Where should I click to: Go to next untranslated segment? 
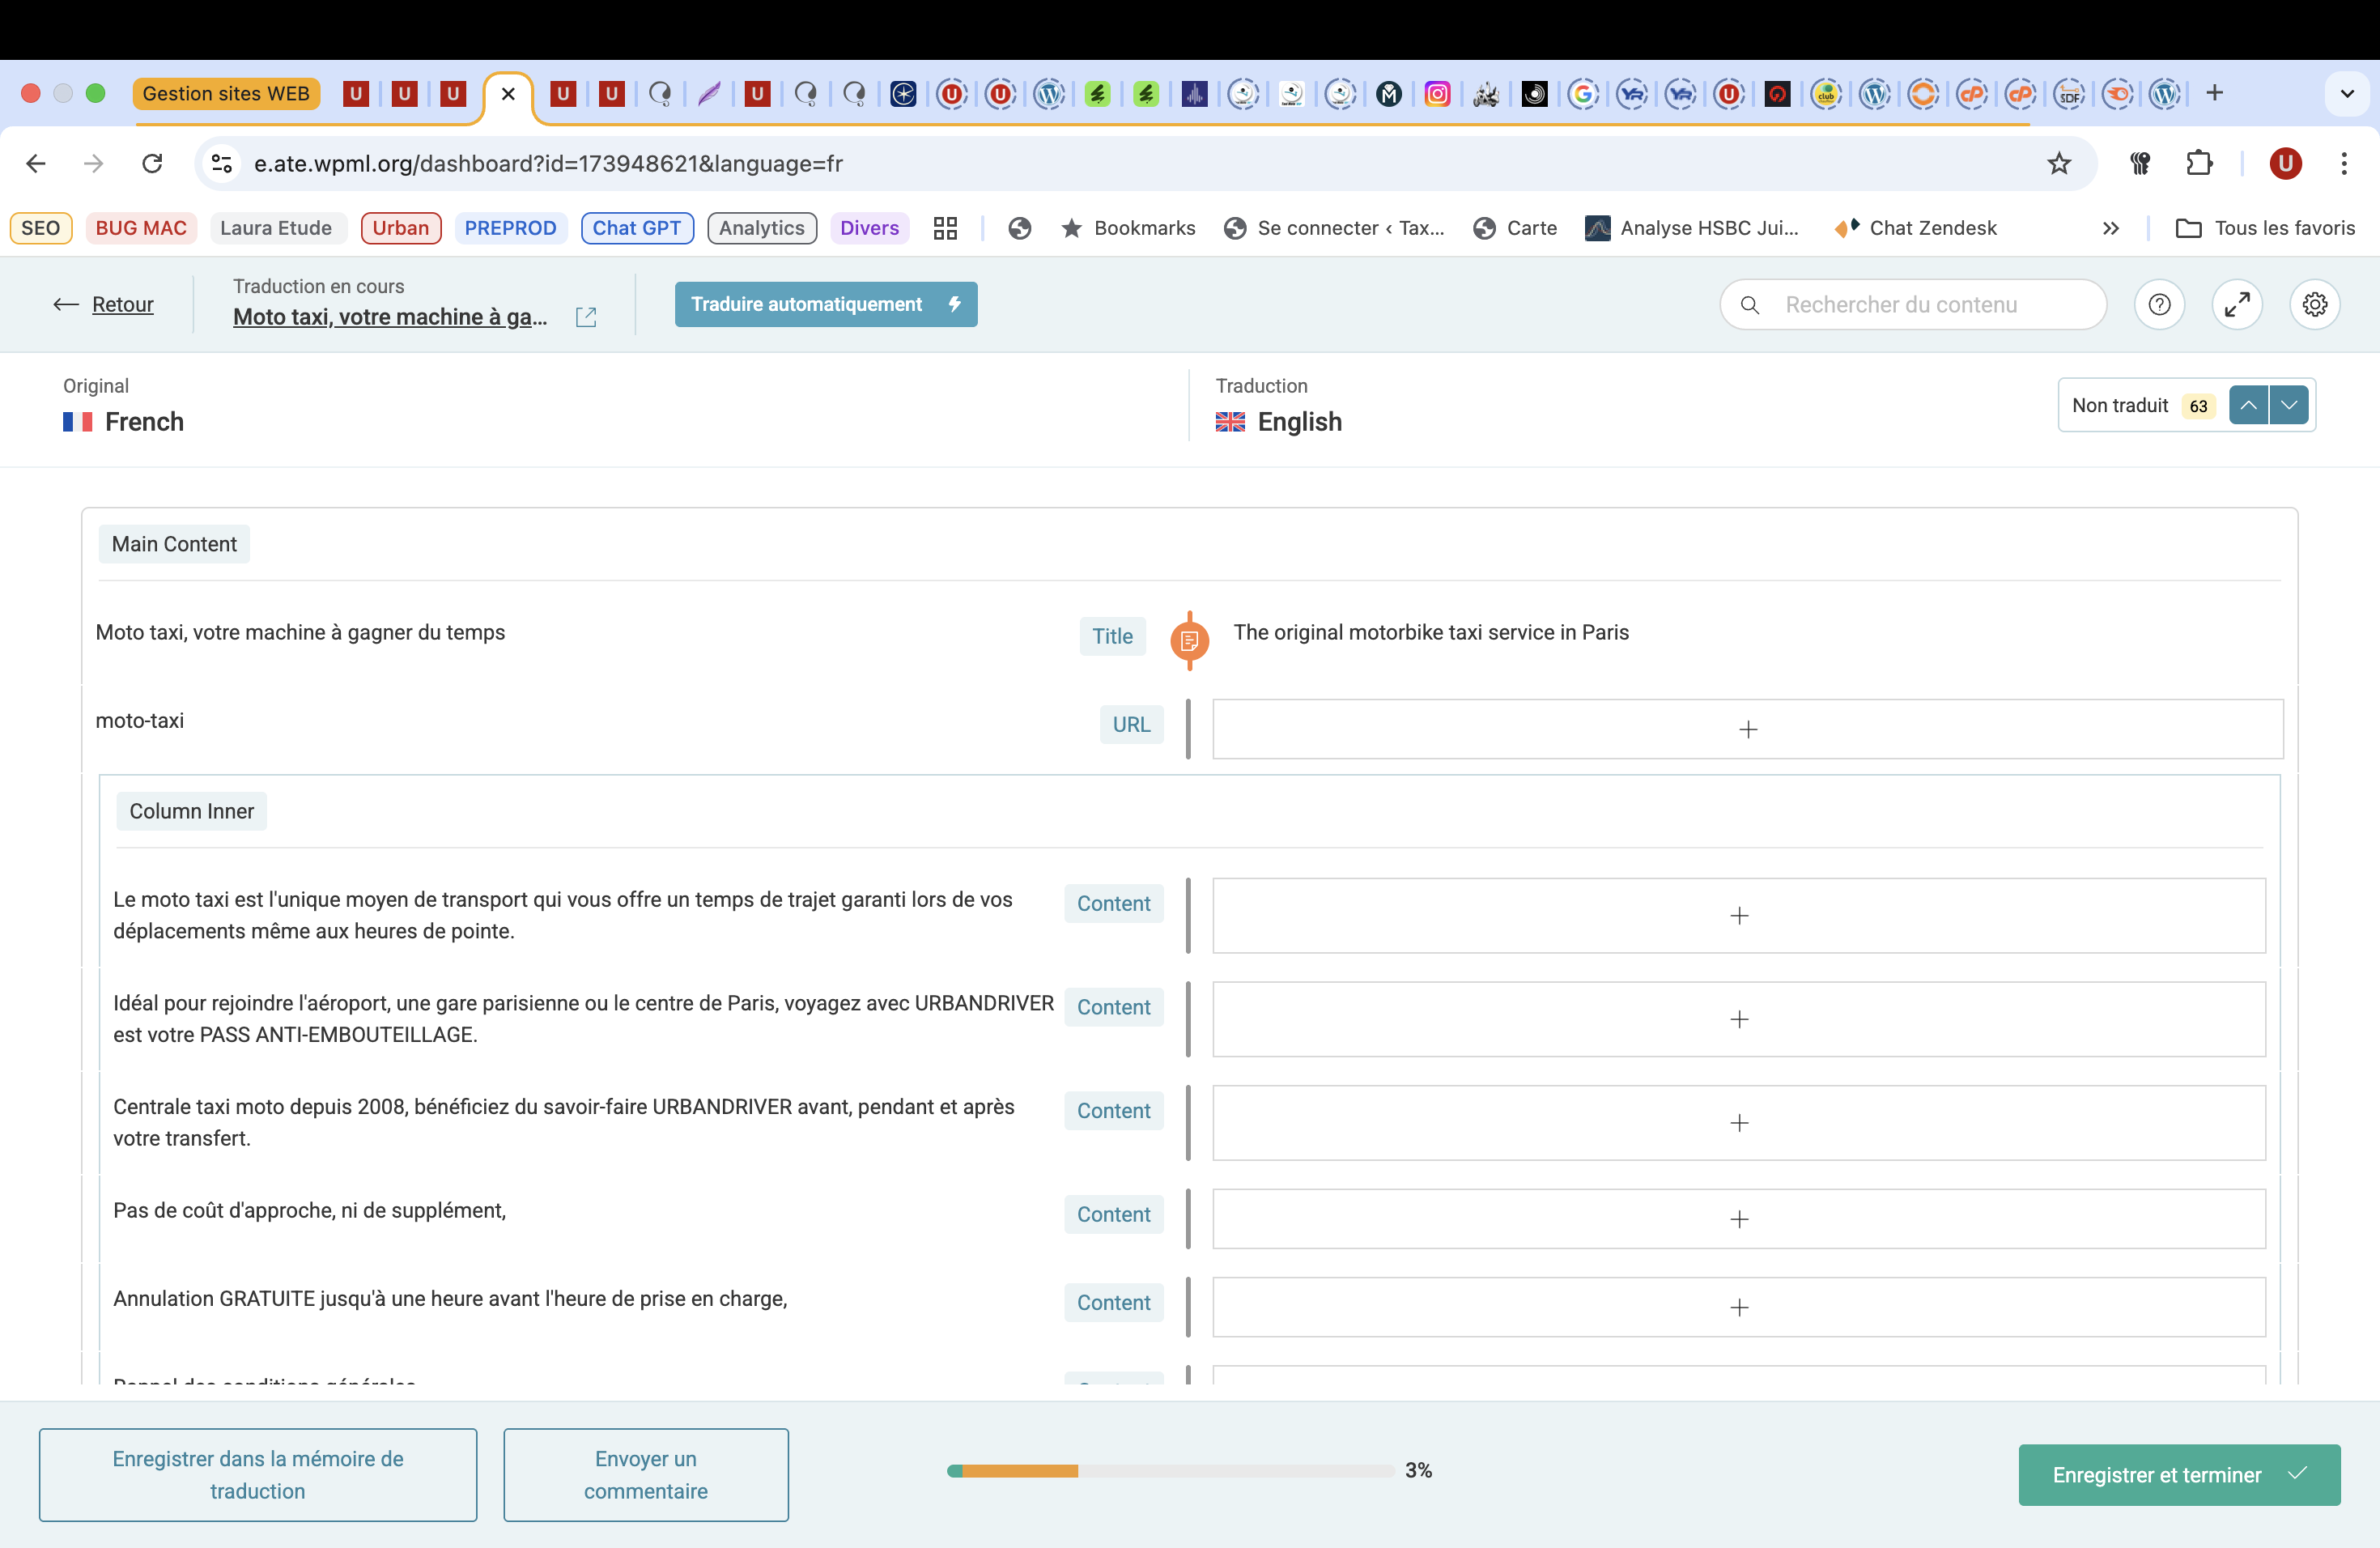pos(2289,405)
